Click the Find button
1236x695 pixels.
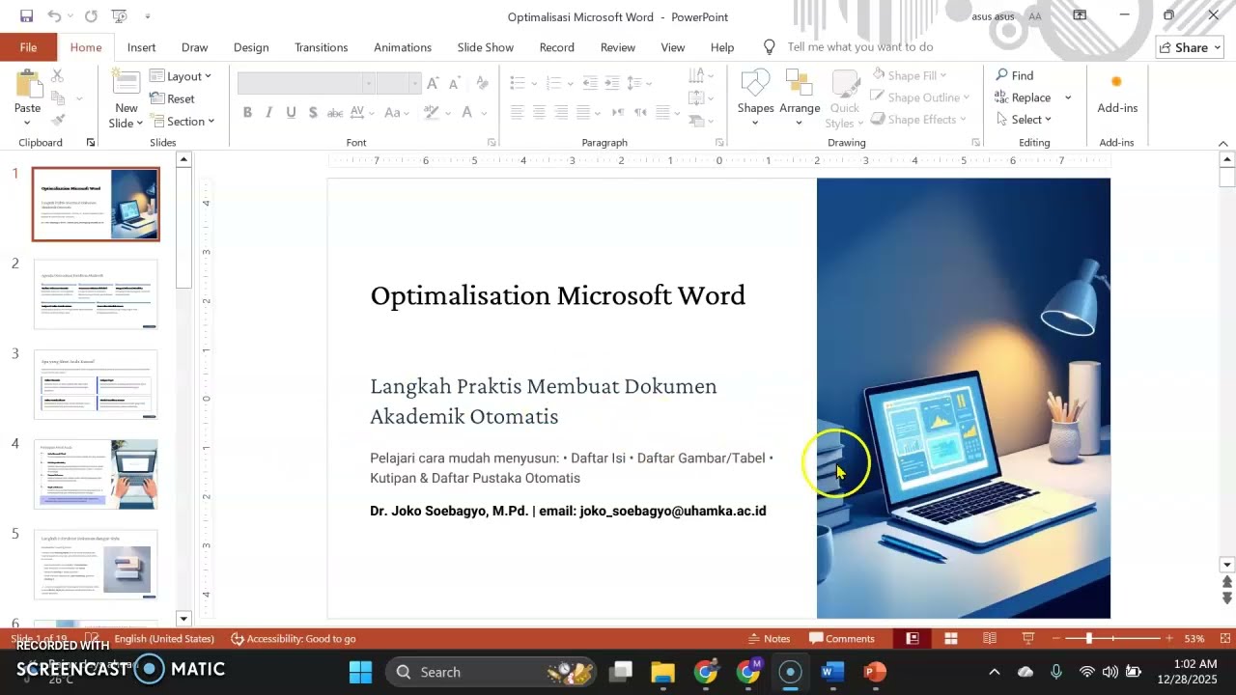[1015, 75]
